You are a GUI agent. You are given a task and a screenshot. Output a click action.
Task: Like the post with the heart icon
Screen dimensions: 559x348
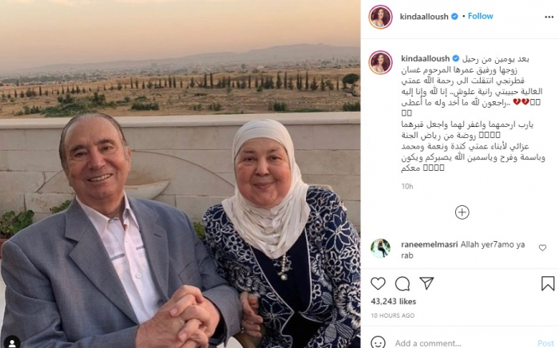378,283
